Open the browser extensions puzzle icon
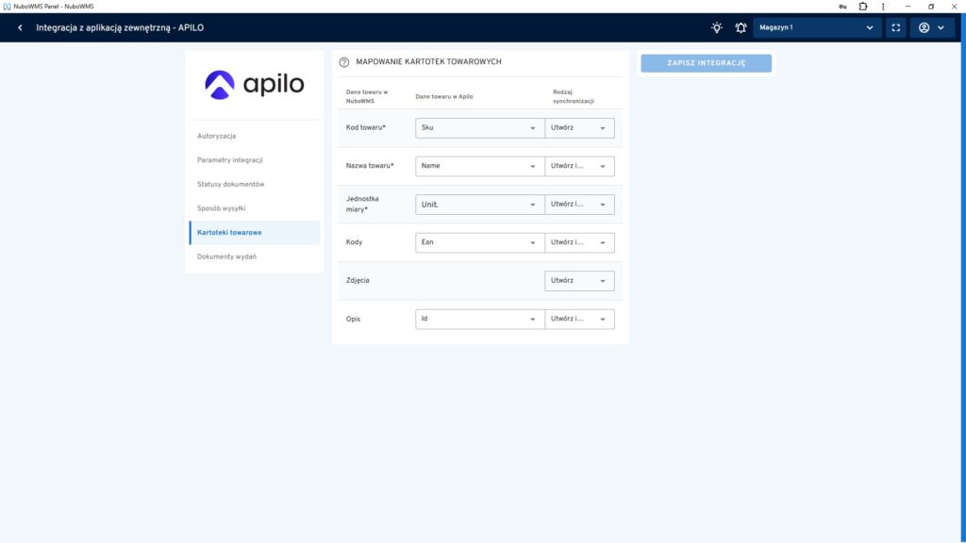Image resolution: width=966 pixels, height=543 pixels. 862,6
